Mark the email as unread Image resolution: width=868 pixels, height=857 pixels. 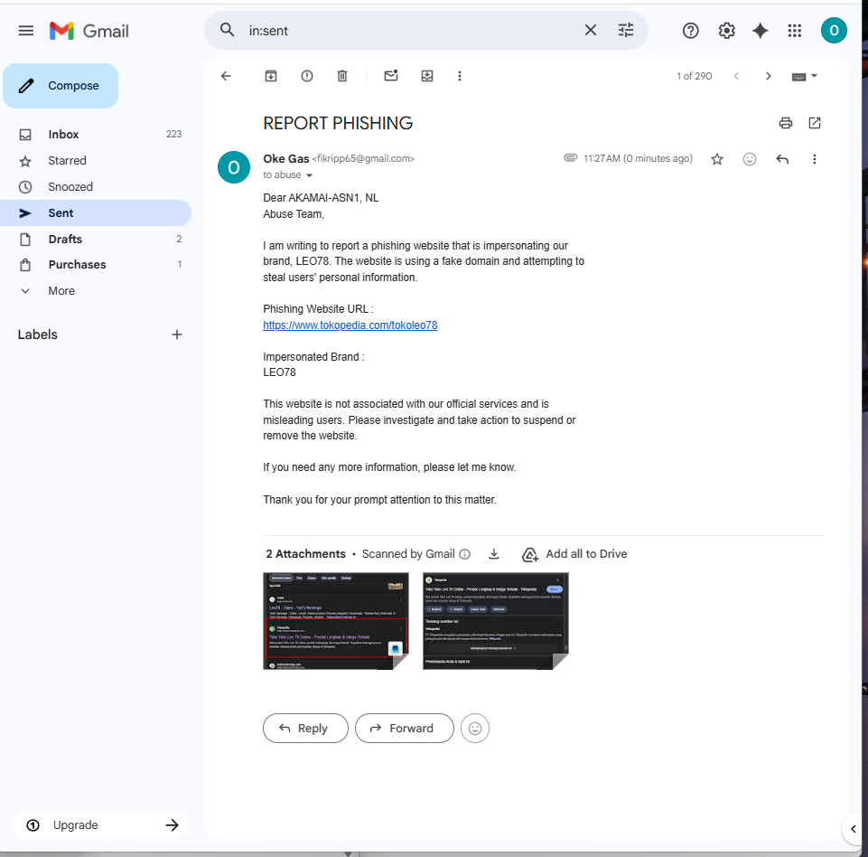(x=391, y=75)
